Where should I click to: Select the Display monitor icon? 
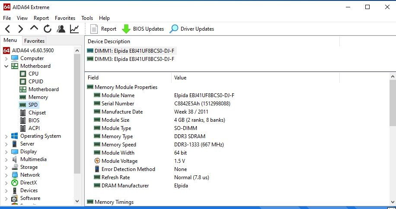pyautogui.click(x=15, y=152)
